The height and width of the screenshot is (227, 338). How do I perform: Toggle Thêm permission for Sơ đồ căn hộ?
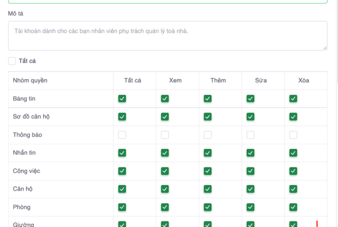pos(207,117)
